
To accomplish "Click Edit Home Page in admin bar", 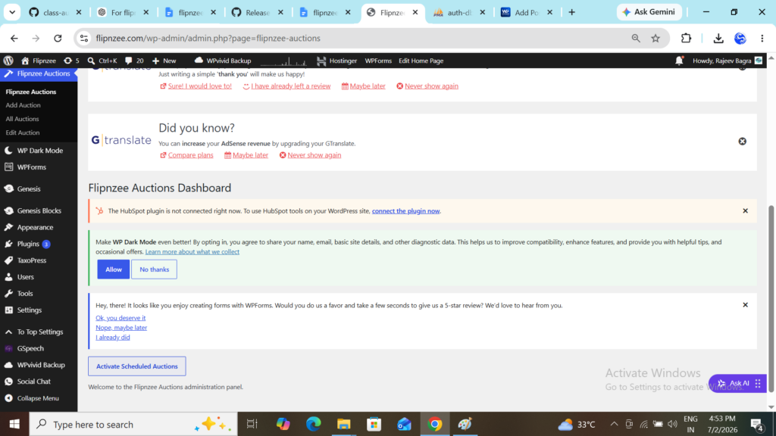I will (x=421, y=61).
